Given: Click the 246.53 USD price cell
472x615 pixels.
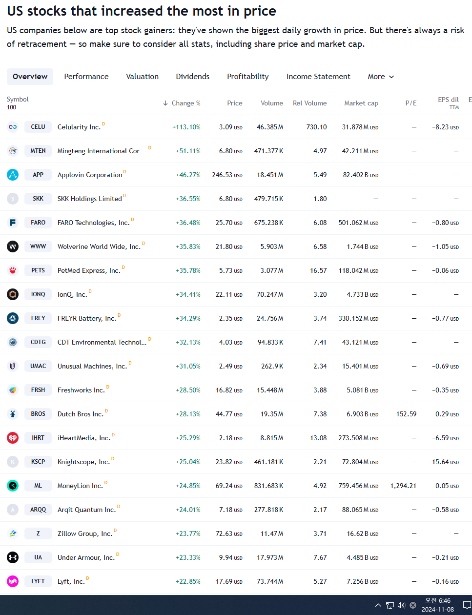Looking at the screenshot, I should [227, 175].
